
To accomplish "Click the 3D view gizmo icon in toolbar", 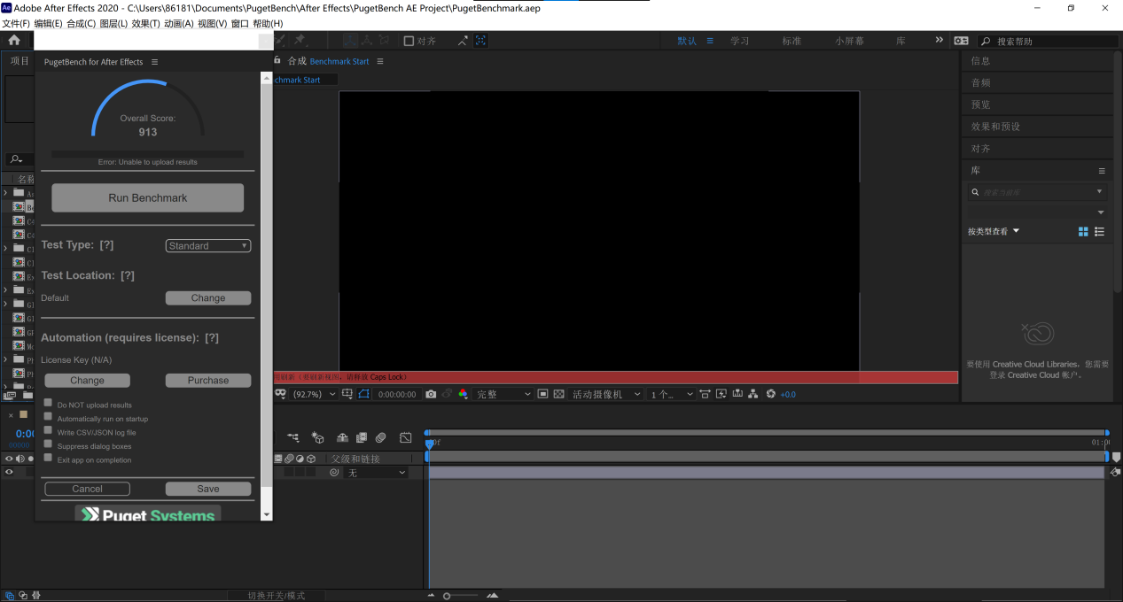I will coord(384,40).
